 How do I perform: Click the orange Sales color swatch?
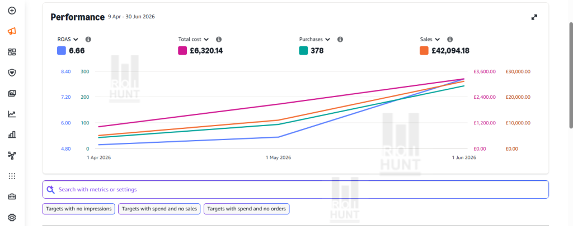(424, 51)
